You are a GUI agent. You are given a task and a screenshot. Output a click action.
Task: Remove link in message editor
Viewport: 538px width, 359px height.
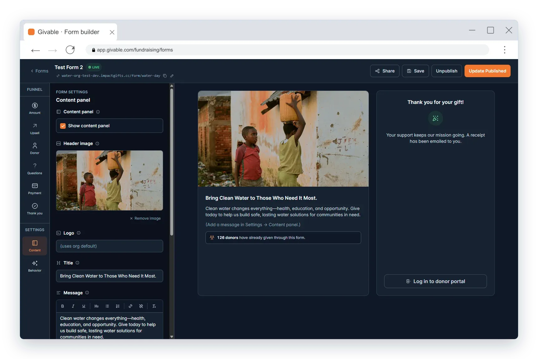pos(141,306)
